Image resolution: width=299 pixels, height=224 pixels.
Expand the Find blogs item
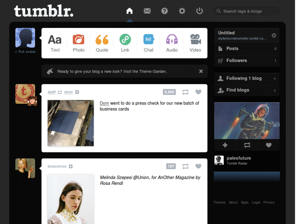247,90
